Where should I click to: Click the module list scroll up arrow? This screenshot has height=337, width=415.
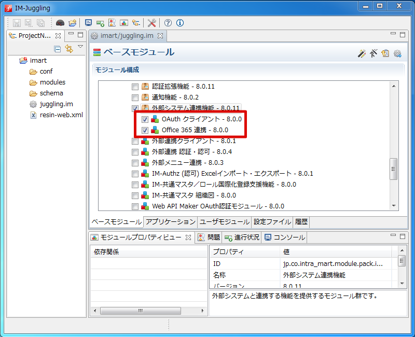(x=394, y=86)
